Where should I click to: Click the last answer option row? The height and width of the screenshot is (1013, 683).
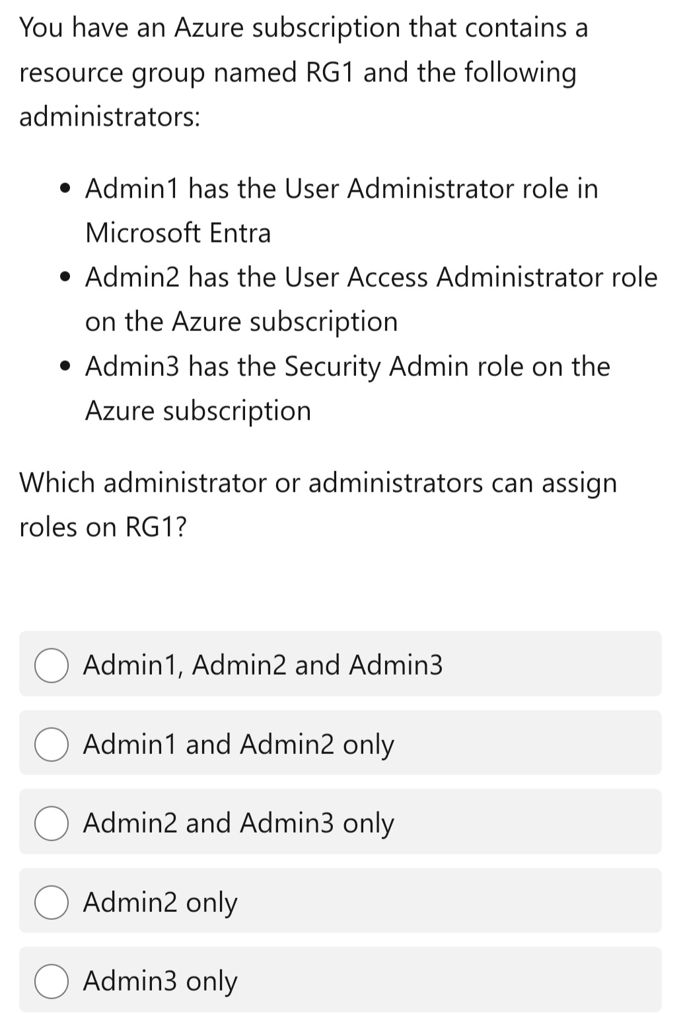tap(341, 982)
